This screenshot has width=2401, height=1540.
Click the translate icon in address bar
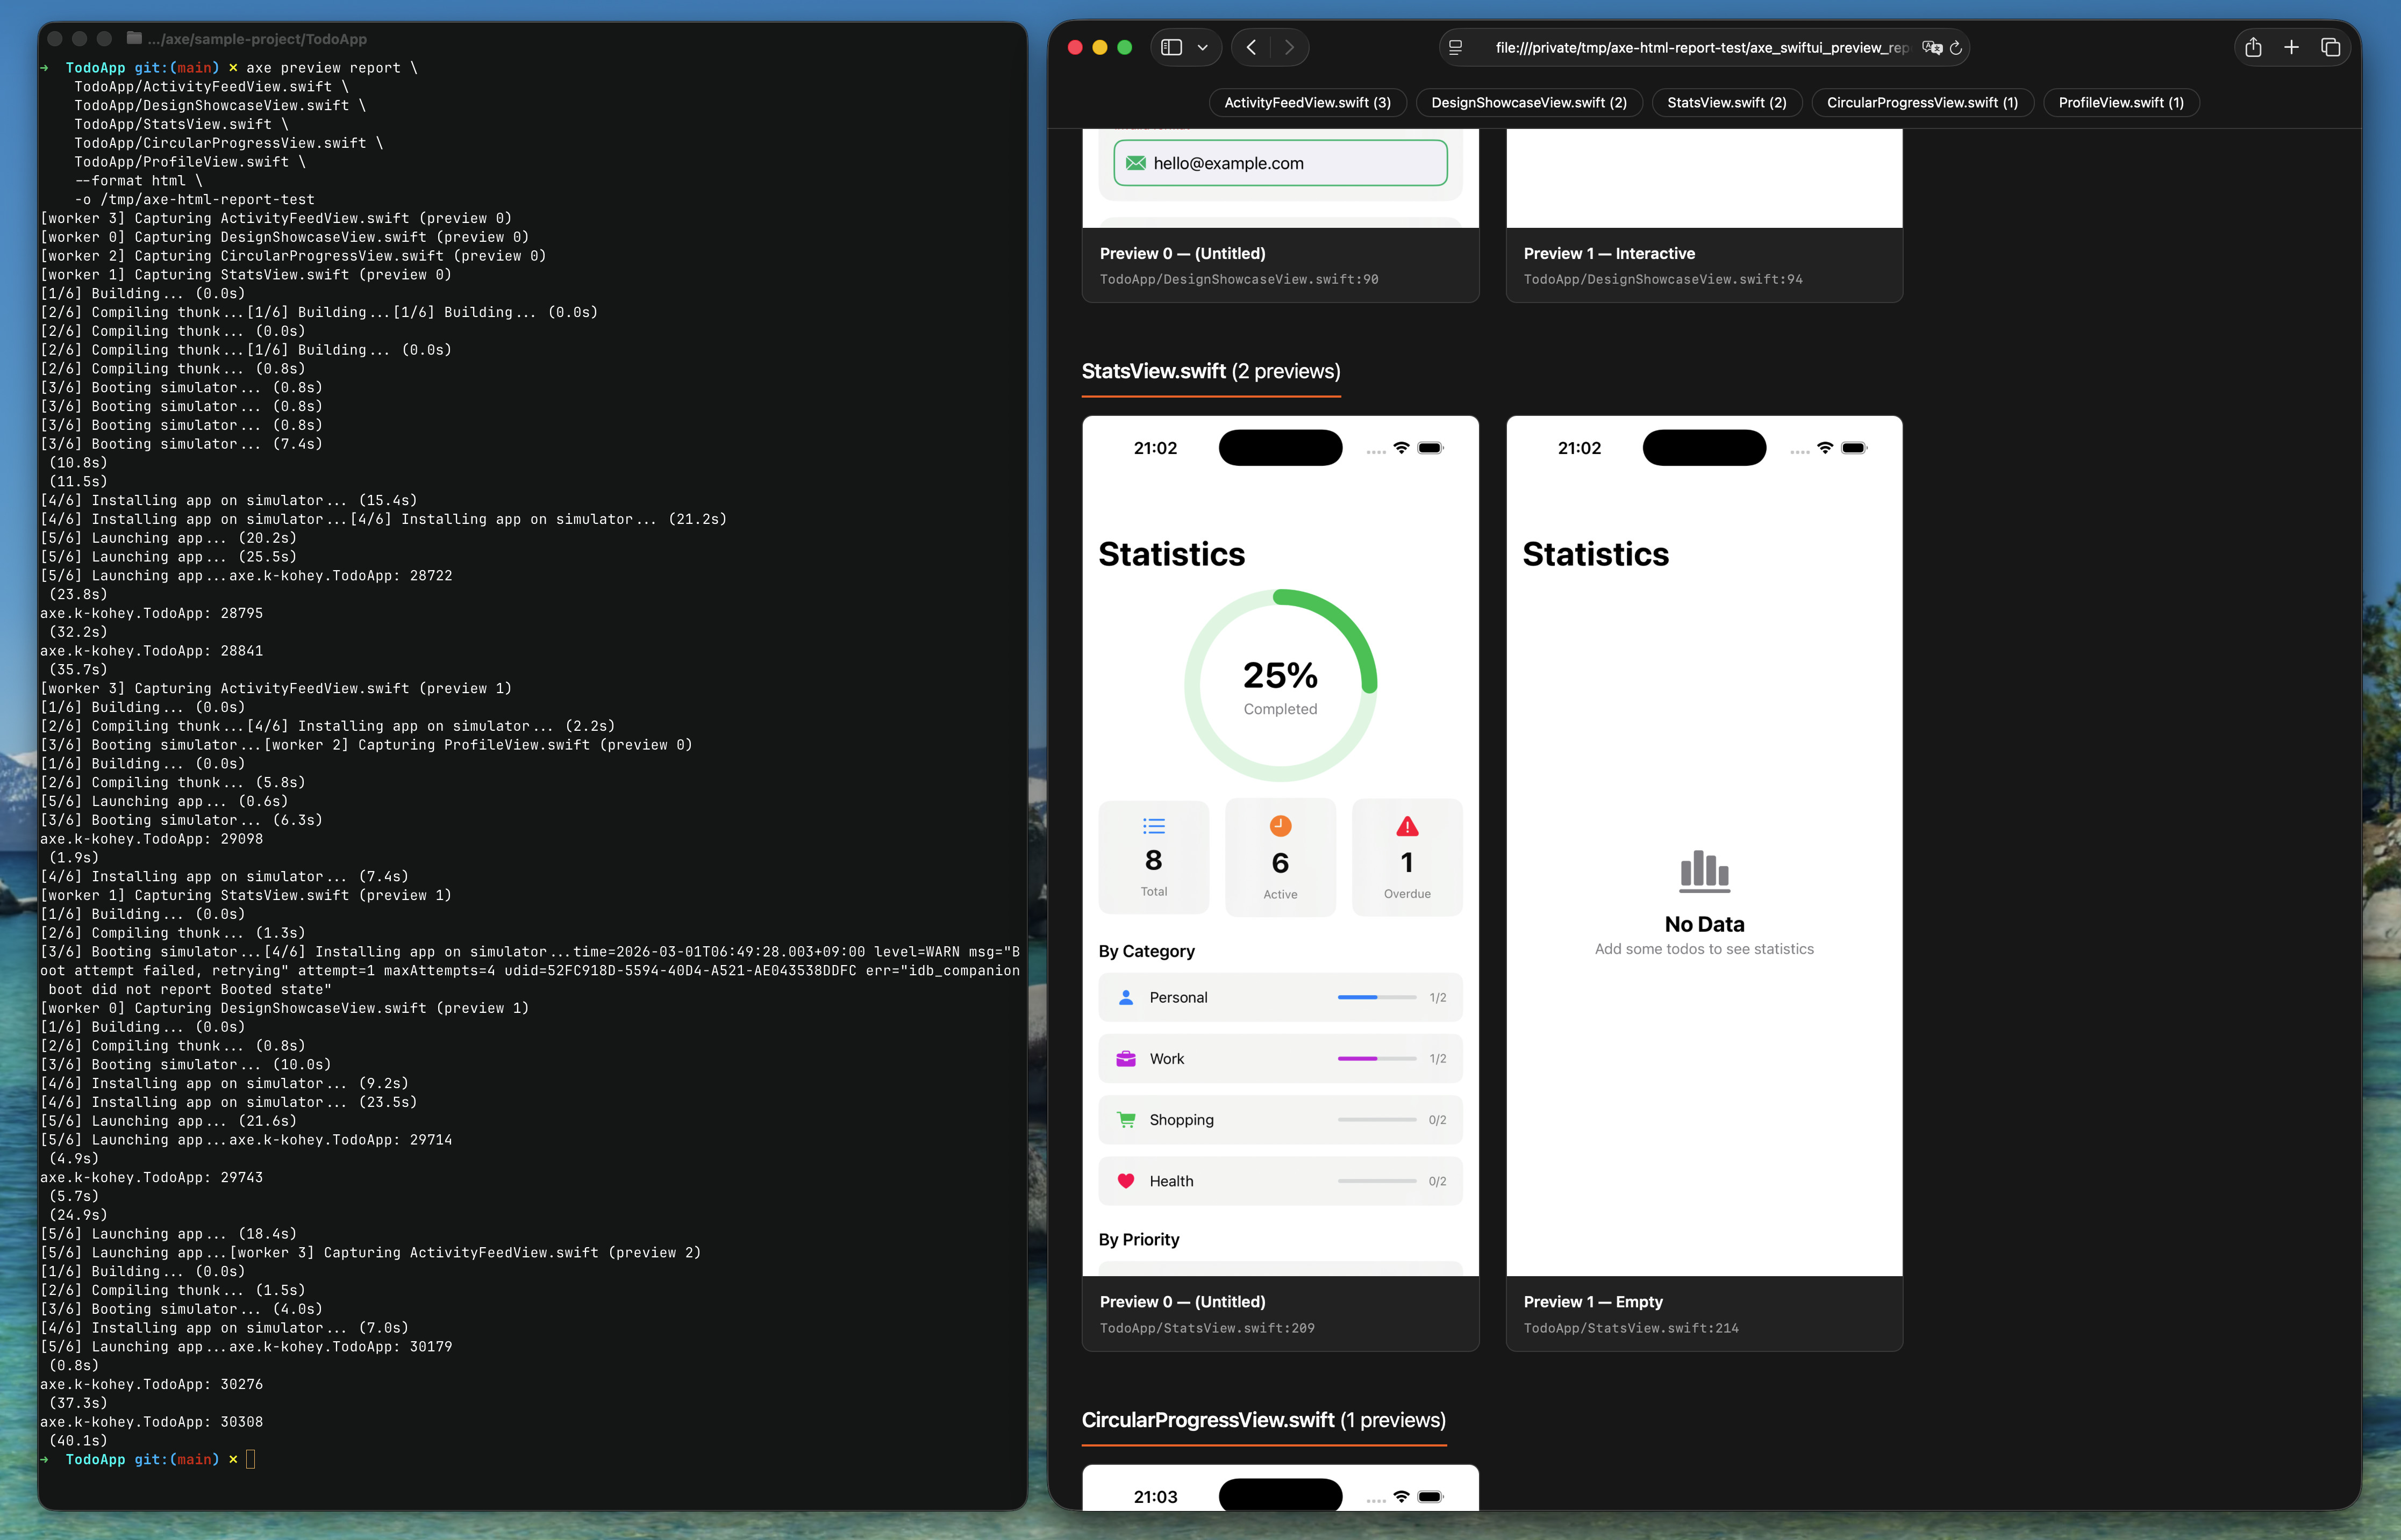click(1932, 47)
